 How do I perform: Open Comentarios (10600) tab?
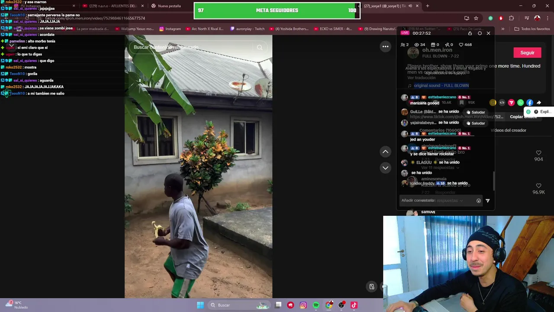tap(440, 130)
